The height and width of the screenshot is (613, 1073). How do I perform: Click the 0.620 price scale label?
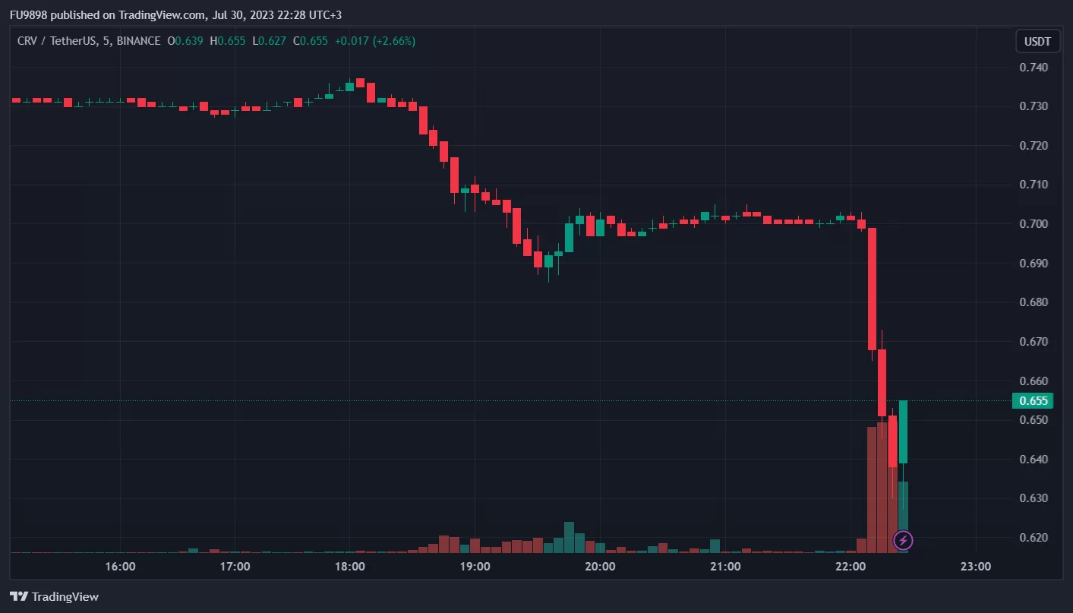(1034, 538)
